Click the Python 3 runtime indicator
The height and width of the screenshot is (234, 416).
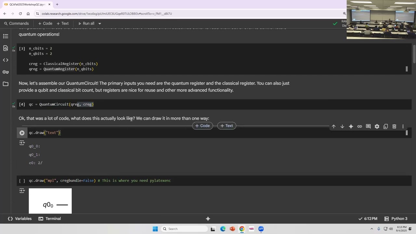point(396,219)
